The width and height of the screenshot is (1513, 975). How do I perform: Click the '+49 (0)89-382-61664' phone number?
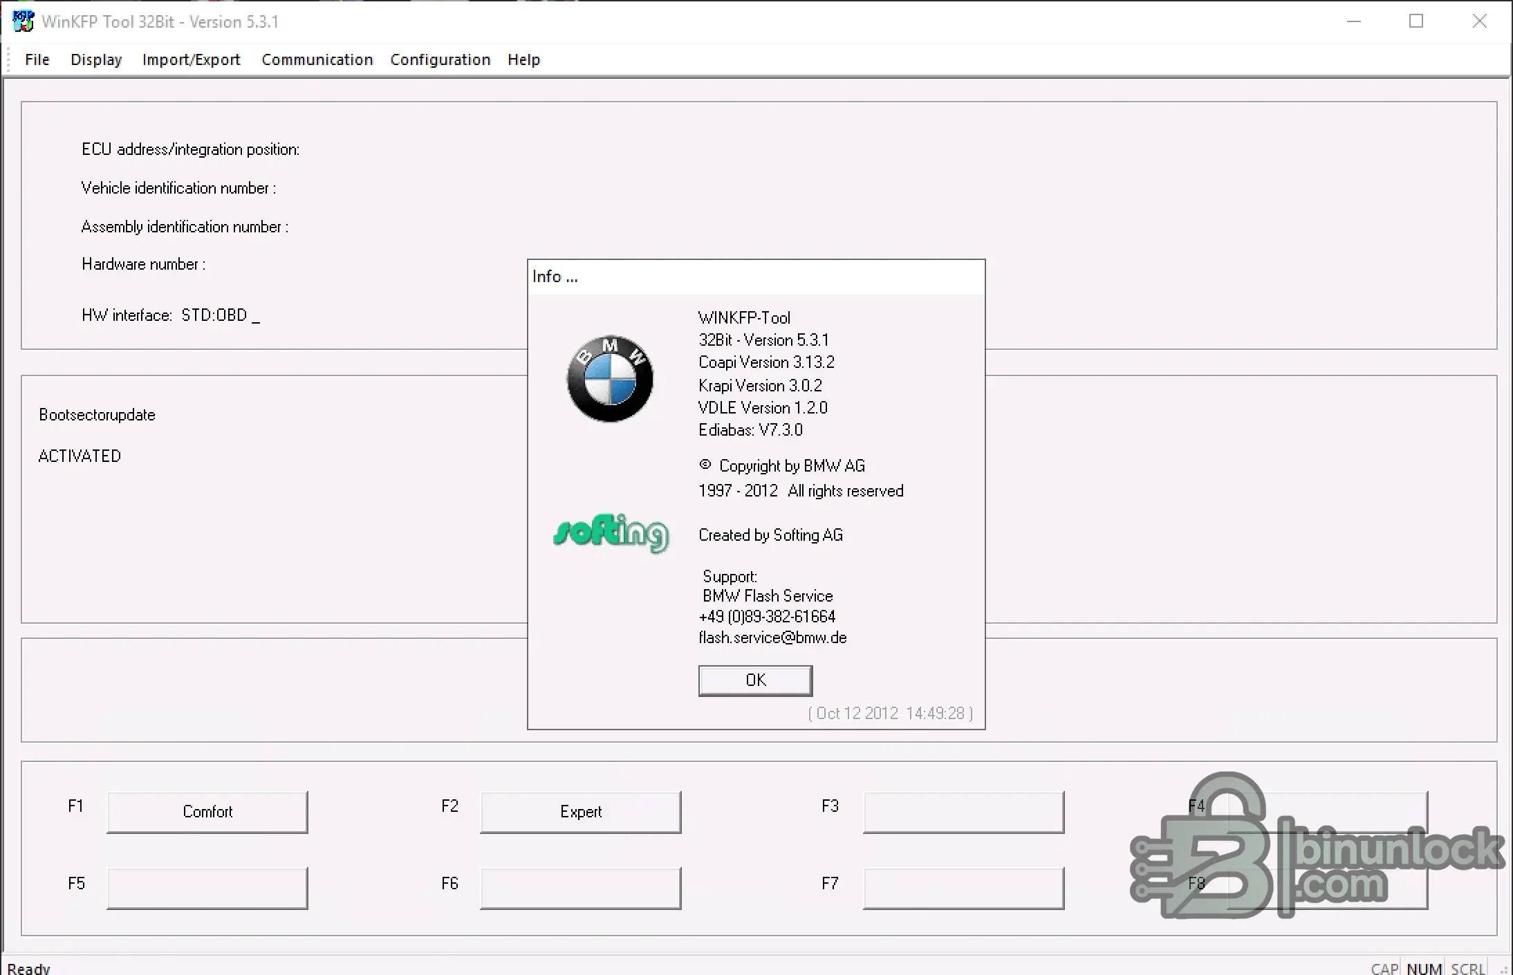click(x=767, y=617)
